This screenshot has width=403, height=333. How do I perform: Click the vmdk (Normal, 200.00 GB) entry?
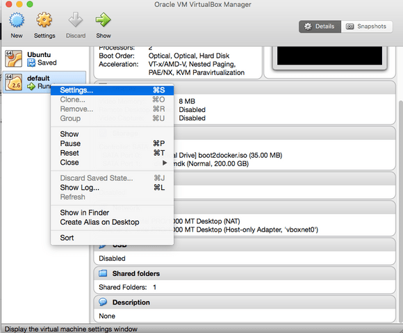(211, 164)
